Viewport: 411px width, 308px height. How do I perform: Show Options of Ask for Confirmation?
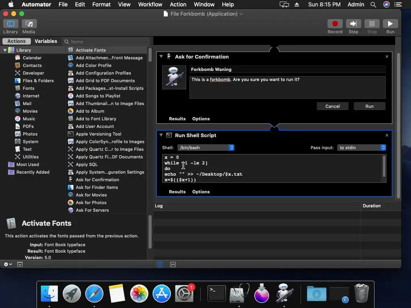pos(201,119)
